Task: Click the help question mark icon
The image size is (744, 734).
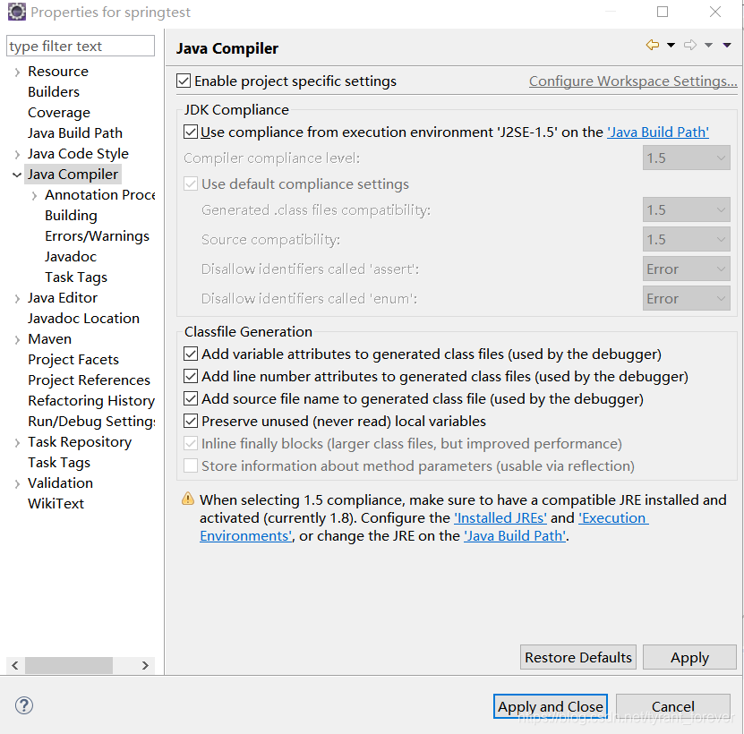Action: [x=23, y=705]
